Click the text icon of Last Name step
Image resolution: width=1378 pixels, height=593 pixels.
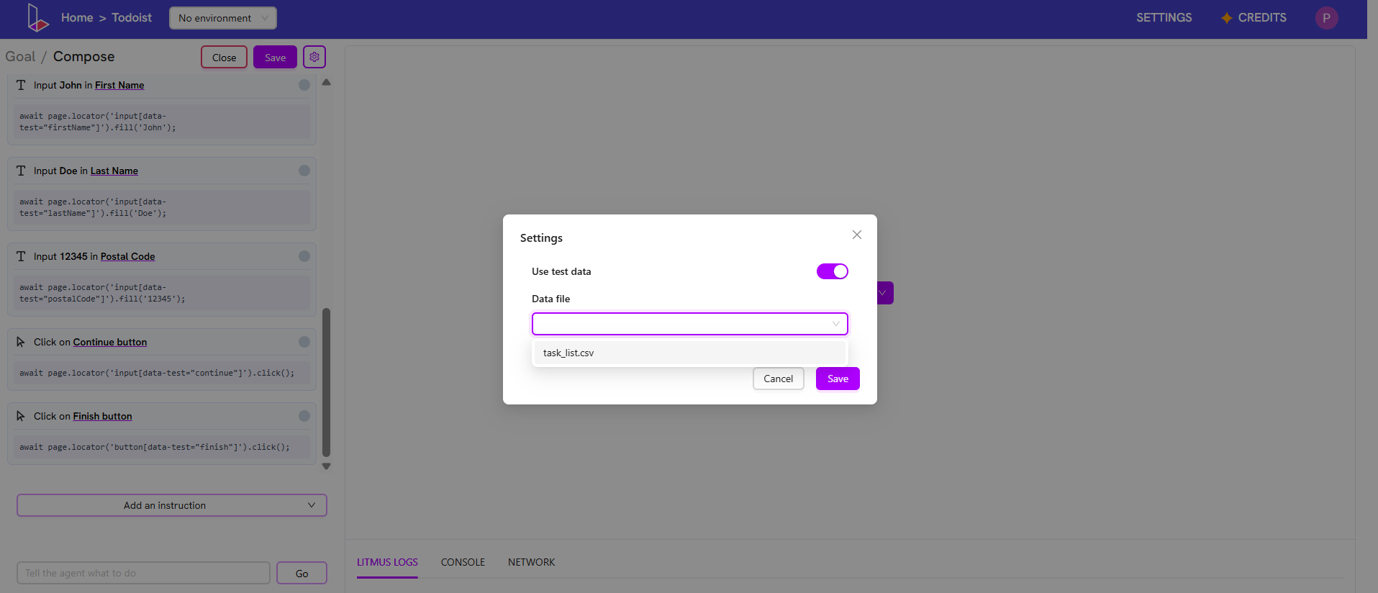point(21,171)
